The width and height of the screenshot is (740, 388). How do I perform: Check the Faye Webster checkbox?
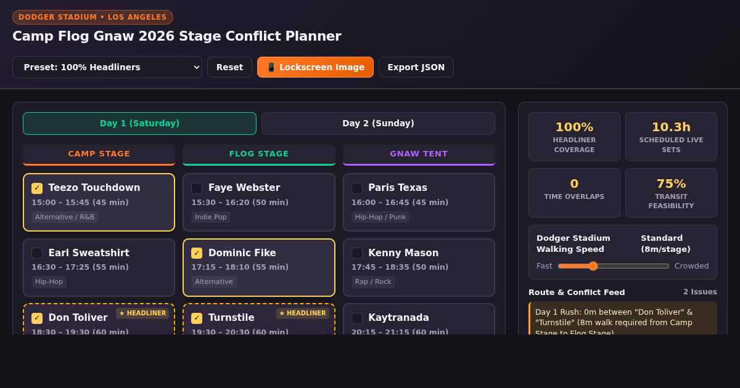[x=197, y=188]
